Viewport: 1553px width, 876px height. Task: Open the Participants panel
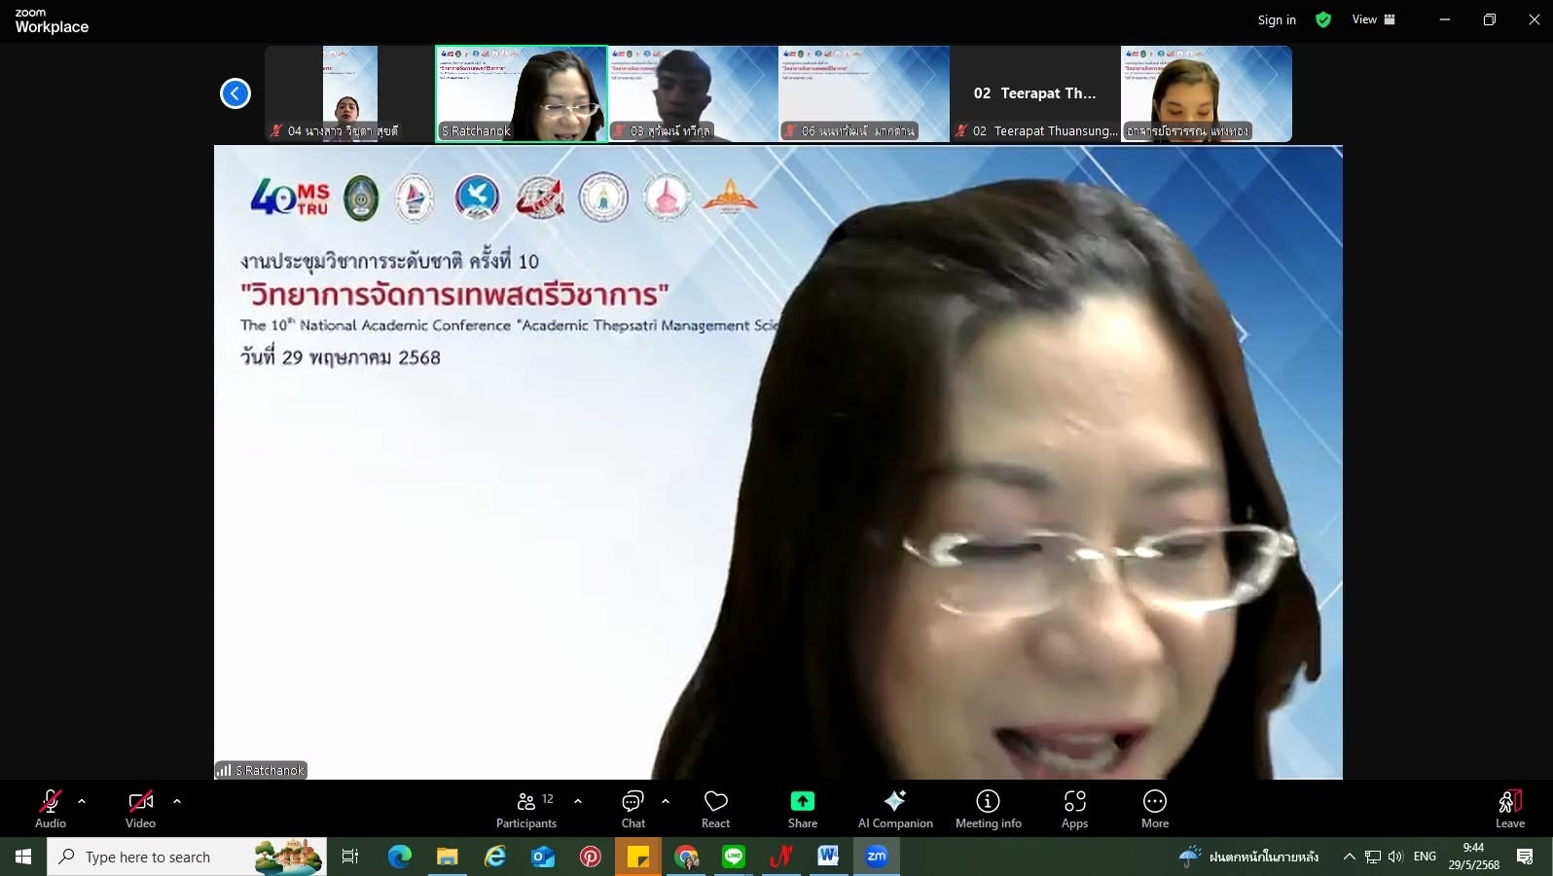(x=525, y=809)
